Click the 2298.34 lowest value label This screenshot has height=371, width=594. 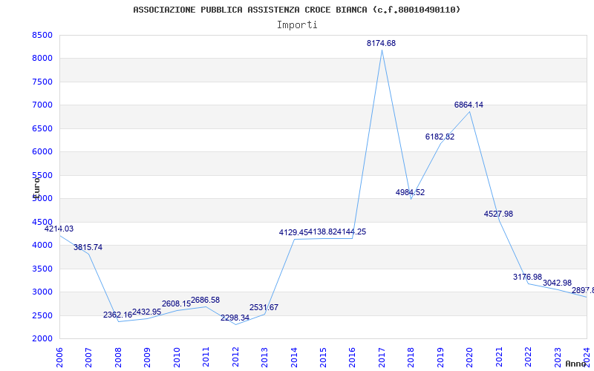coord(235,318)
